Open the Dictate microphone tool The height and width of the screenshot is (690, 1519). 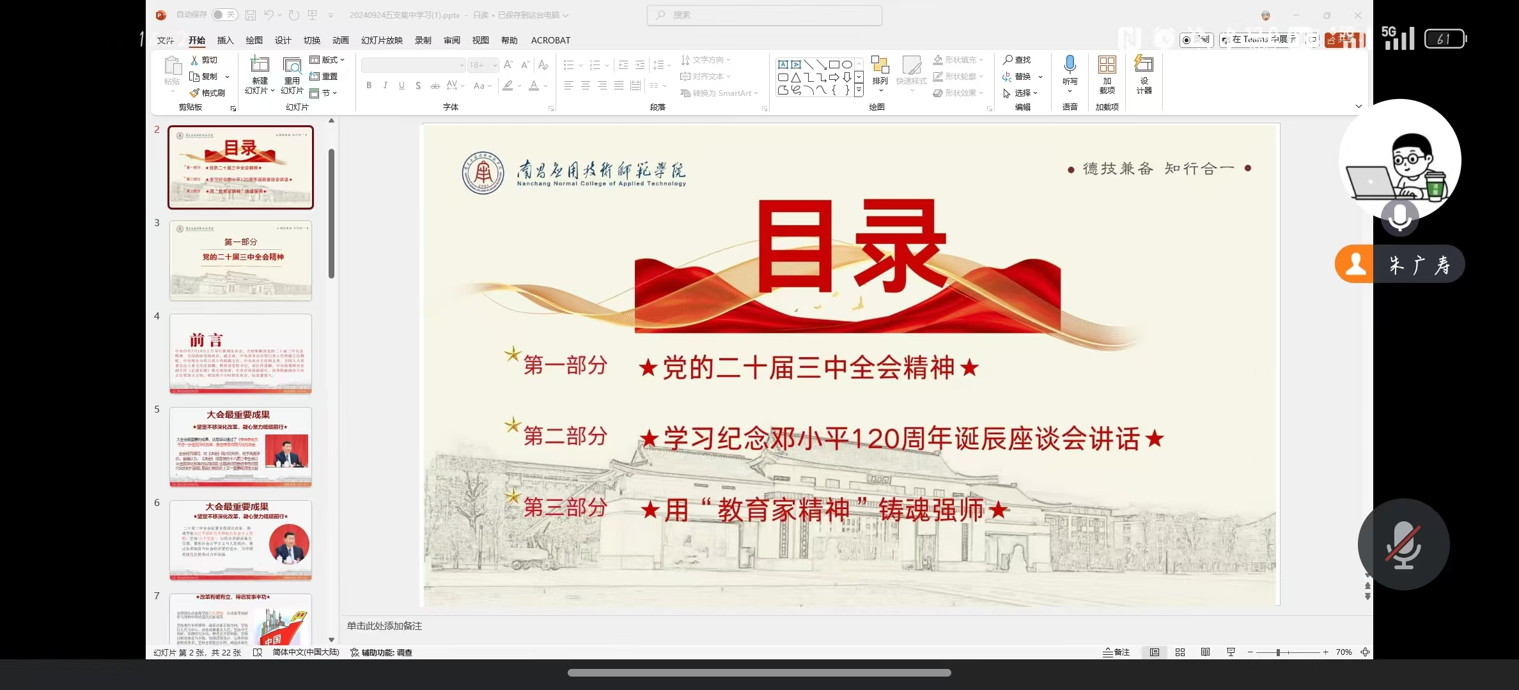click(1070, 65)
